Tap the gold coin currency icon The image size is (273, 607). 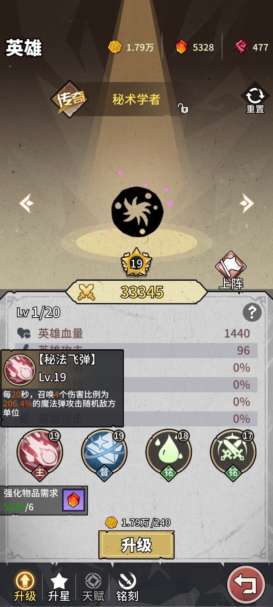click(115, 47)
